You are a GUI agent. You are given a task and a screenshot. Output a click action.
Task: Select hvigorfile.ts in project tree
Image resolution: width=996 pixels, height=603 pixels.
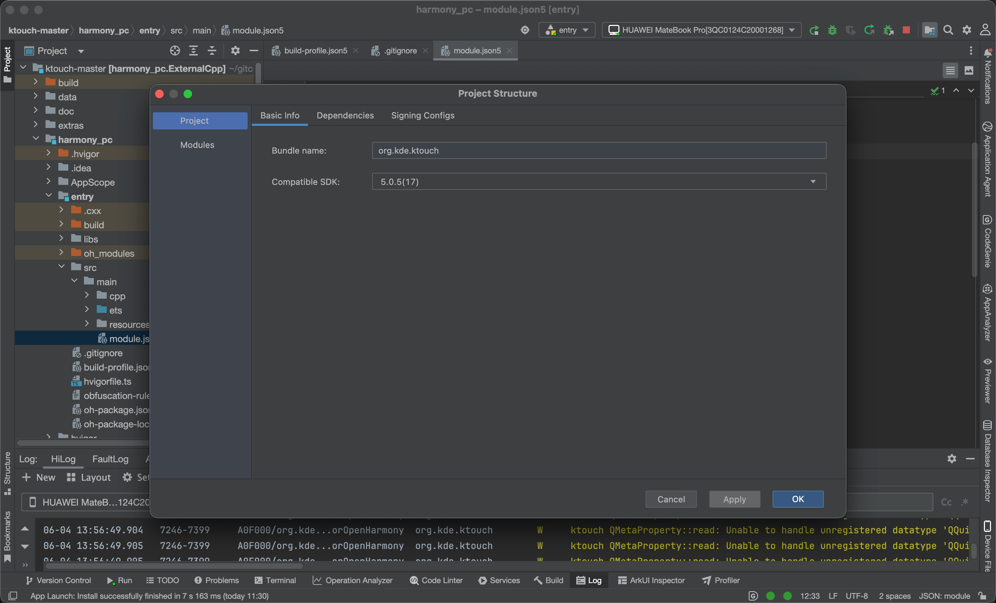tap(101, 381)
